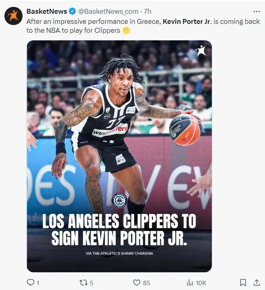Image resolution: width=265 pixels, height=290 pixels.
Task: Open the 7h timestamp link
Action: coord(148,11)
